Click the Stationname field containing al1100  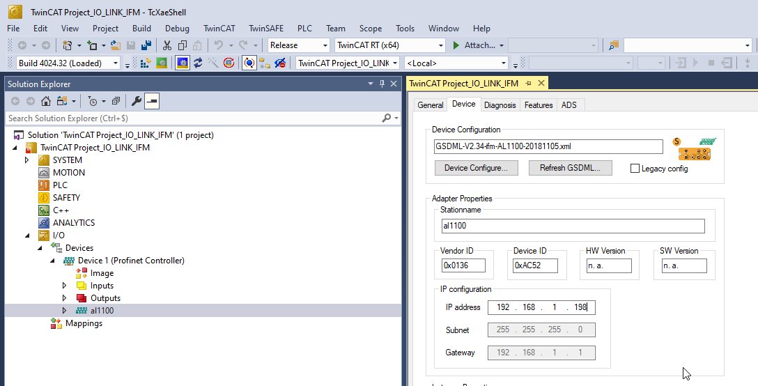pyautogui.click(x=573, y=226)
